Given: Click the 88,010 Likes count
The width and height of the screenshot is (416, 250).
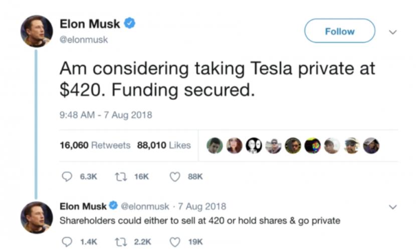Looking at the screenshot, I should 164,145.
